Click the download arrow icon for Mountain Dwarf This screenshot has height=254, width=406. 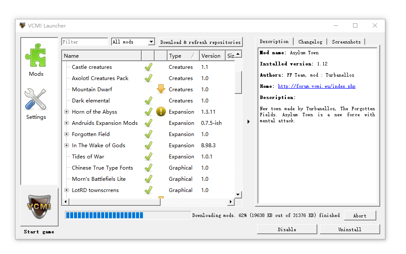coord(161,89)
